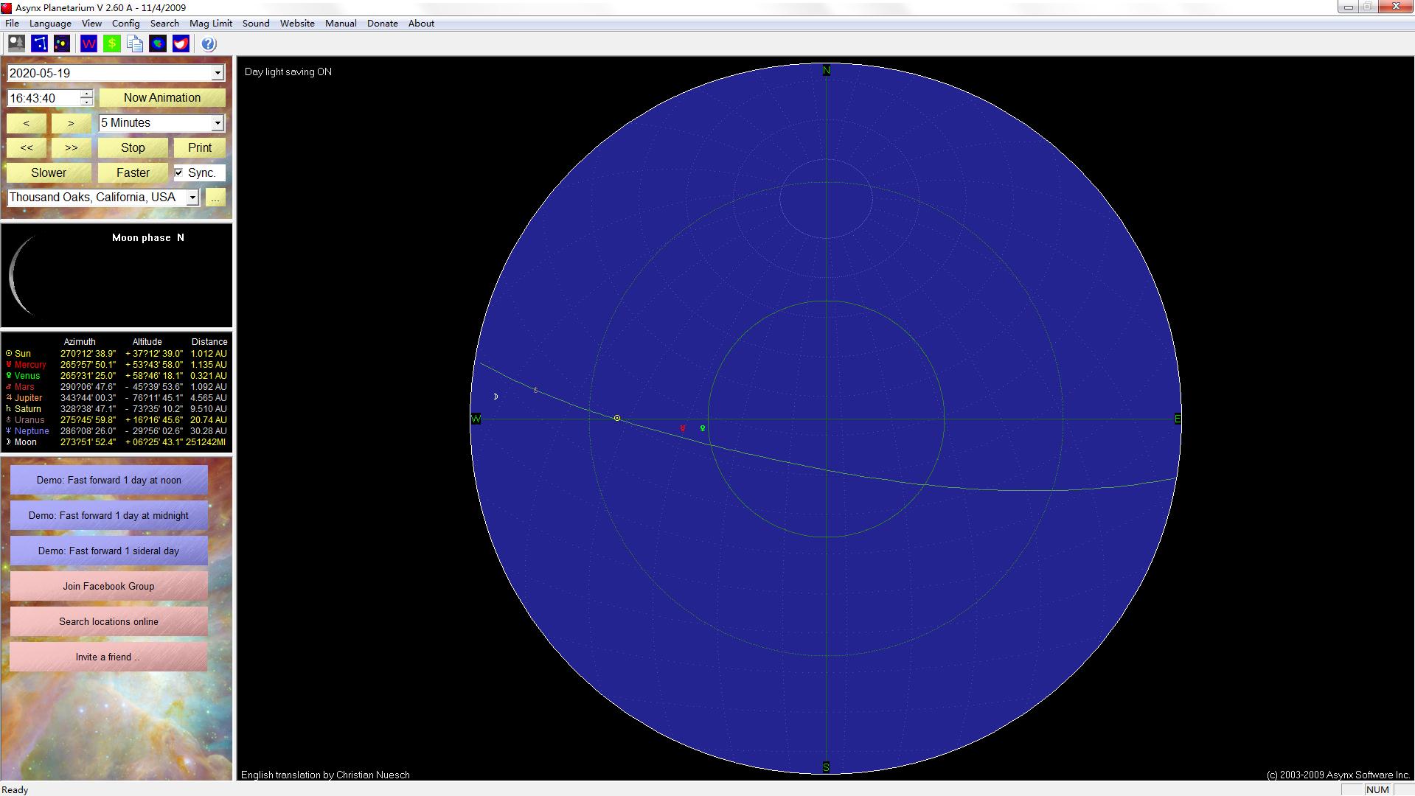Open the Donate menu
The width and height of the screenshot is (1415, 796).
tap(382, 23)
